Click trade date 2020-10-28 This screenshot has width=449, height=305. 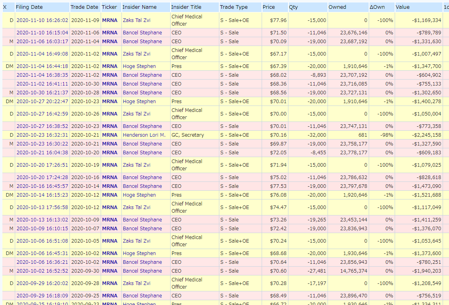[85, 93]
